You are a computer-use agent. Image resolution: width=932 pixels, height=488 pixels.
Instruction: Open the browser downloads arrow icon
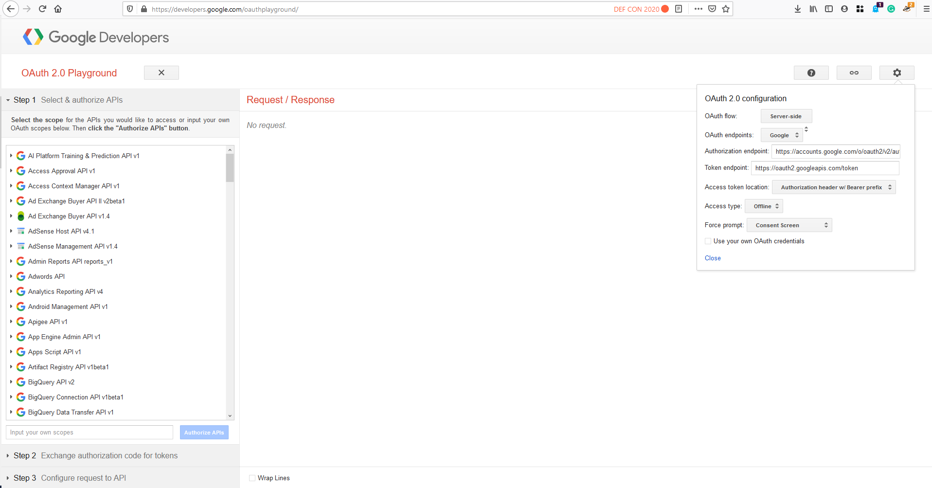[798, 9]
